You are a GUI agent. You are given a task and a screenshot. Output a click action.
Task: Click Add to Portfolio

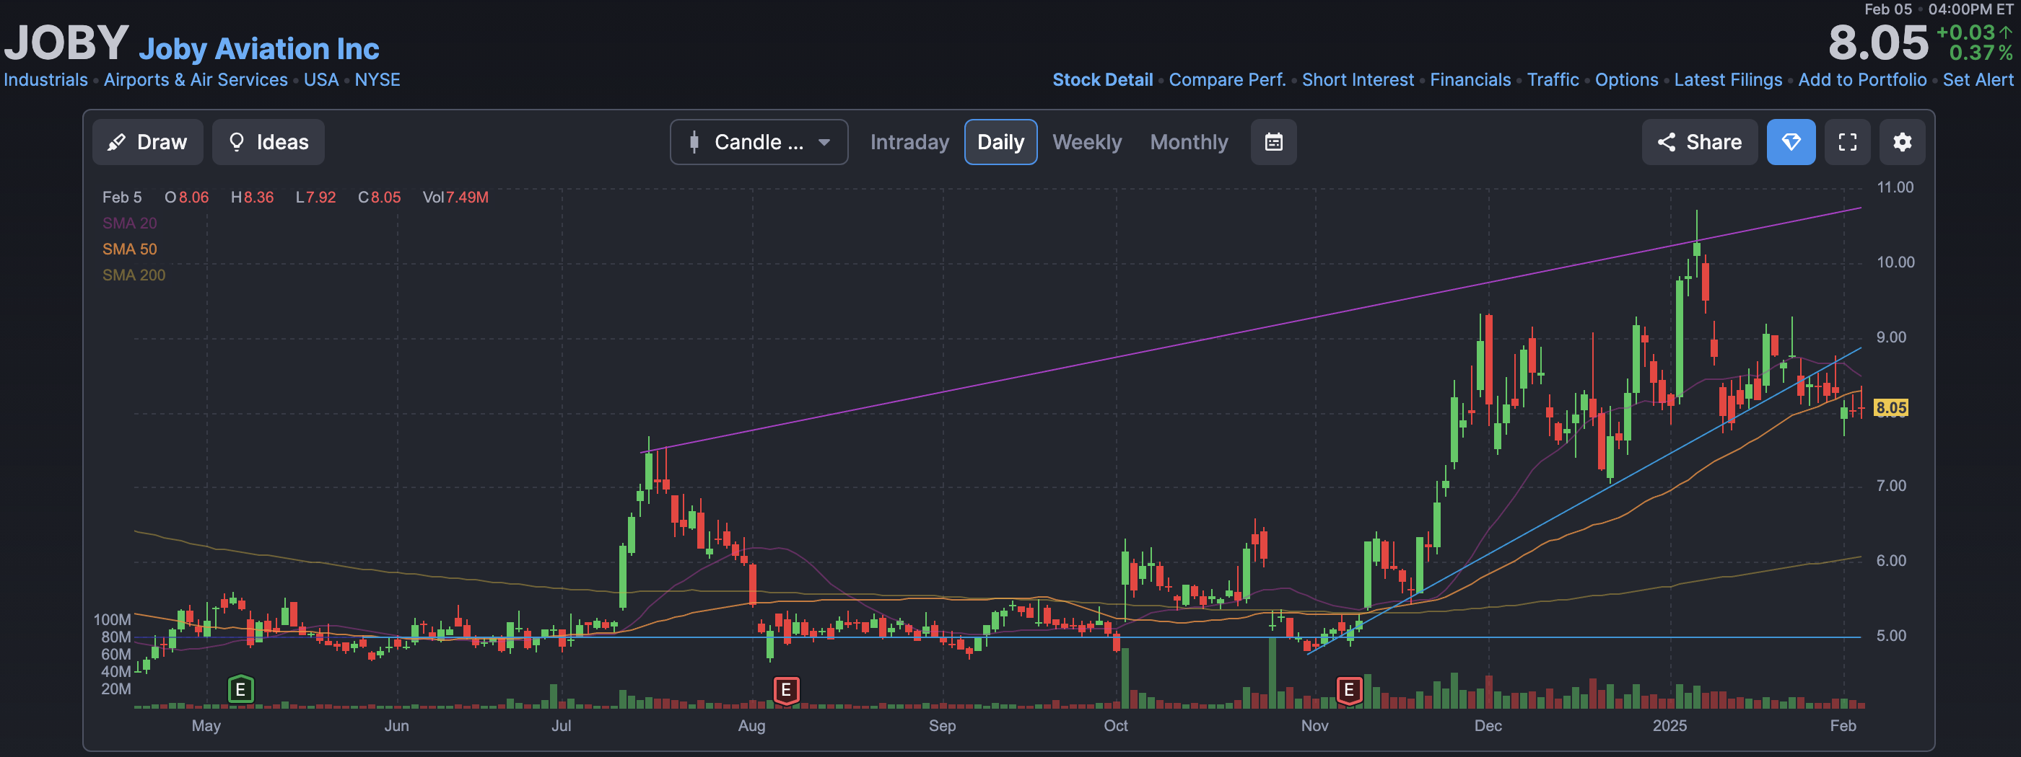pyautogui.click(x=1861, y=80)
